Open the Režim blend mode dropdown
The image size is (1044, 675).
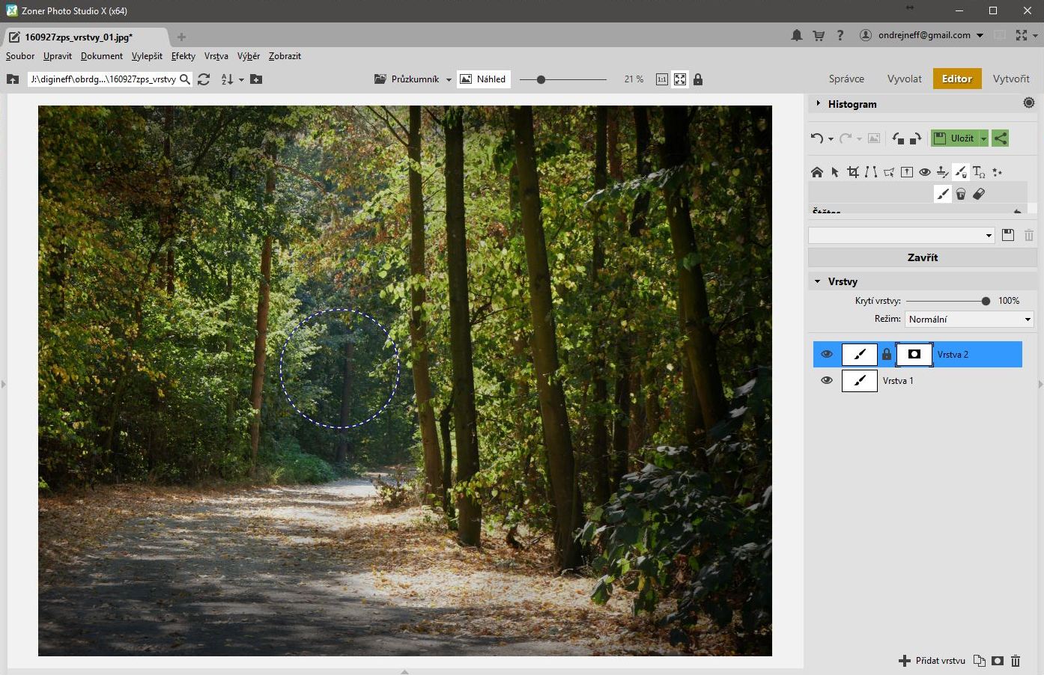[969, 320]
